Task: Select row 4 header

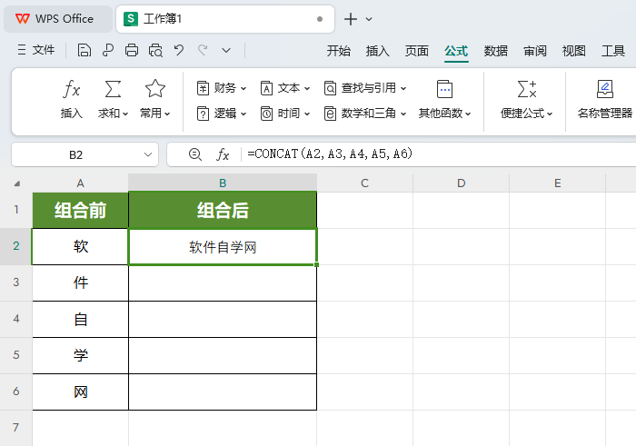Action: [x=16, y=319]
